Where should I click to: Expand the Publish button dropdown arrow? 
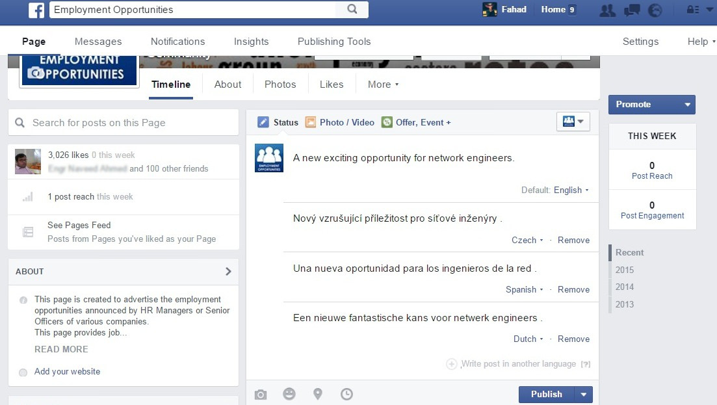[583, 394]
